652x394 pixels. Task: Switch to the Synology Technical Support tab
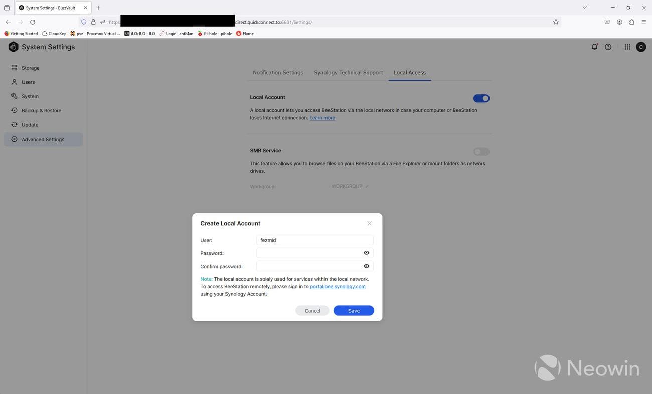click(348, 72)
